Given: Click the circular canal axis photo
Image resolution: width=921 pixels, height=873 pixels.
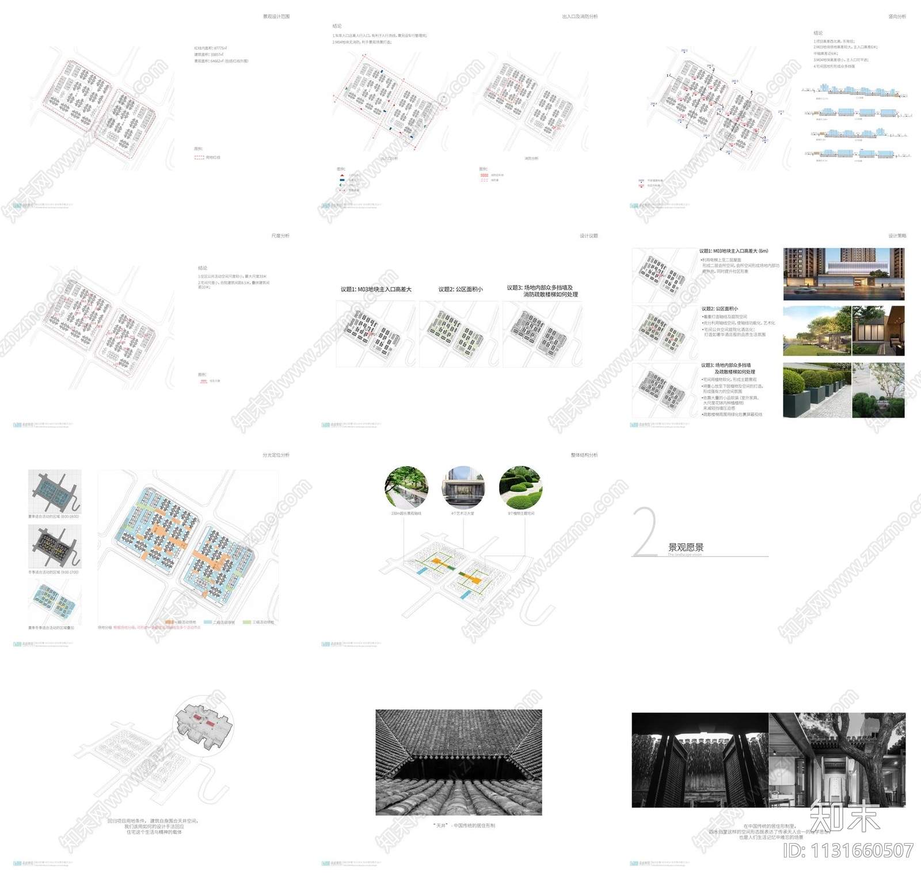Looking at the screenshot, I should [x=406, y=487].
